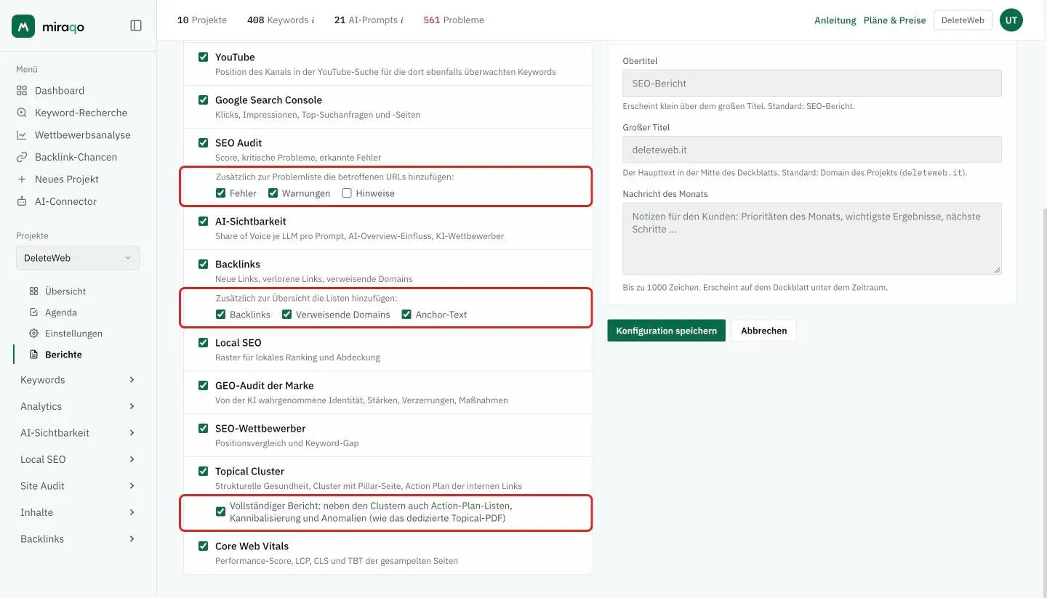Uncheck the Anchor-Text checkbox
This screenshot has width=1047, height=598.
click(x=406, y=315)
